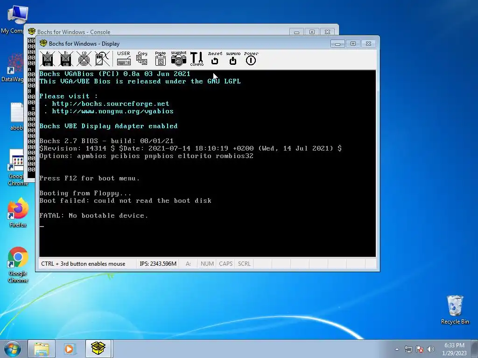Open the CONFIG tools icon
Image resolution: width=478 pixels, height=358 pixels.
(197, 58)
